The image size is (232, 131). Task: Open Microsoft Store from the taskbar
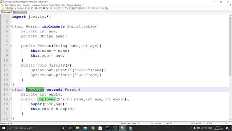pos(100,128)
